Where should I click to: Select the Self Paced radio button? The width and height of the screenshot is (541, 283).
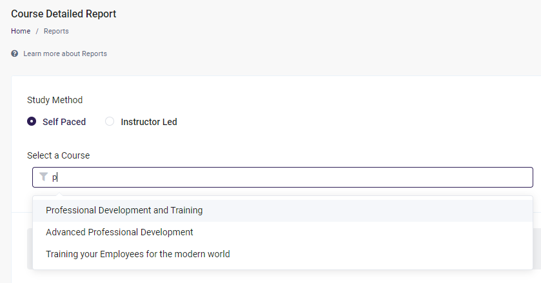click(32, 121)
